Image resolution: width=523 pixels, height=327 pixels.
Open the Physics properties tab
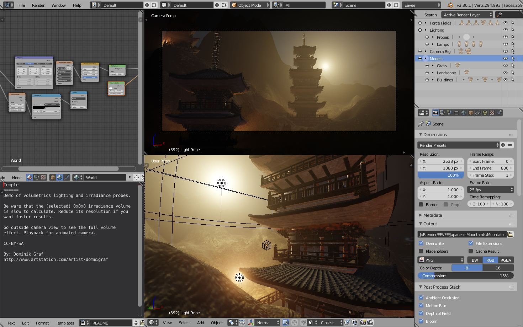[499, 113]
